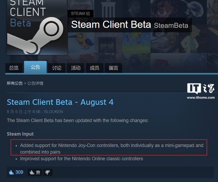Screen dimensions: 218x182
Task: Click the Joy-Con controllers support bullet text
Action: [111, 148]
